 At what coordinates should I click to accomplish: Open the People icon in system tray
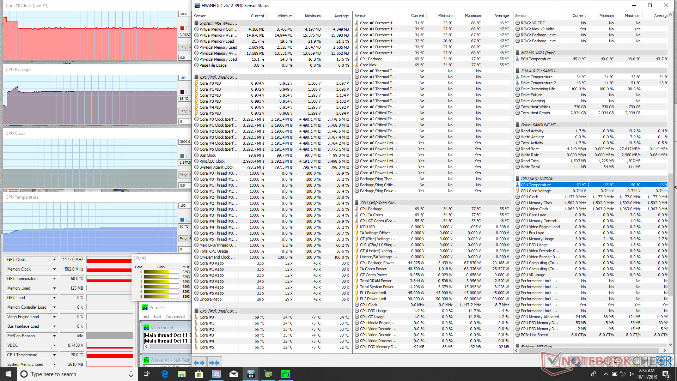tap(593, 374)
